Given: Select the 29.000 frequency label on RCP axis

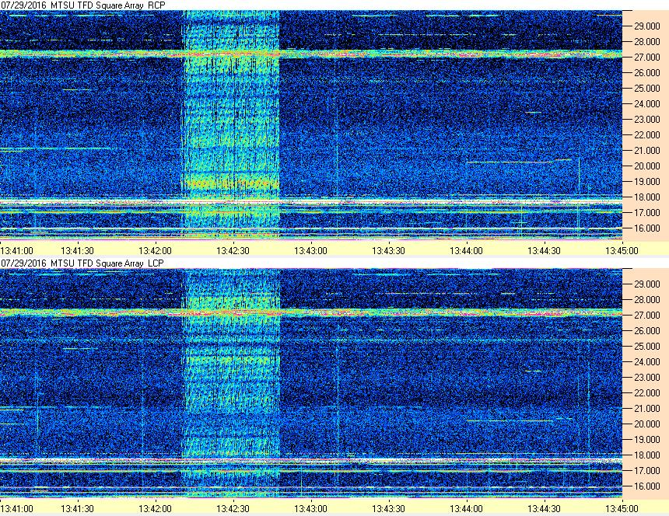Looking at the screenshot, I should [x=643, y=26].
